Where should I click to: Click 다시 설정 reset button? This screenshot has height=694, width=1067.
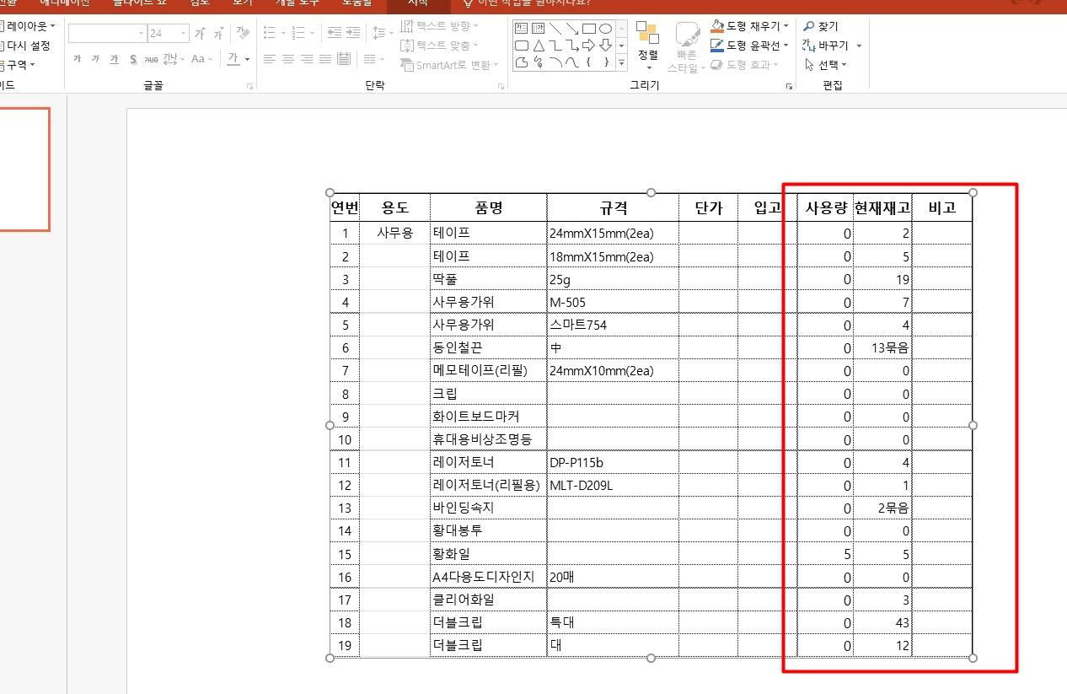pos(25,46)
